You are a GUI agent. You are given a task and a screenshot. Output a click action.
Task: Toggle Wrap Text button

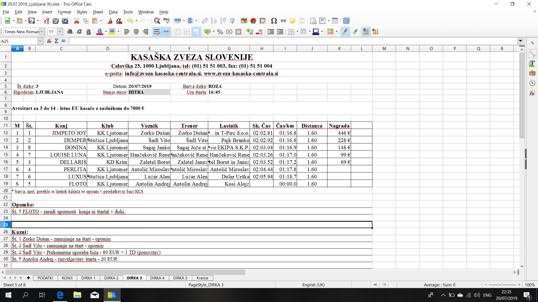click(x=157, y=32)
